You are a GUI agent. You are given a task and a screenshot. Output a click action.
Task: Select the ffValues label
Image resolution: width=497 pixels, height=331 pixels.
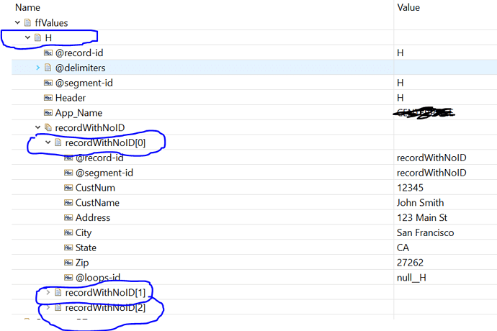pyautogui.click(x=51, y=23)
